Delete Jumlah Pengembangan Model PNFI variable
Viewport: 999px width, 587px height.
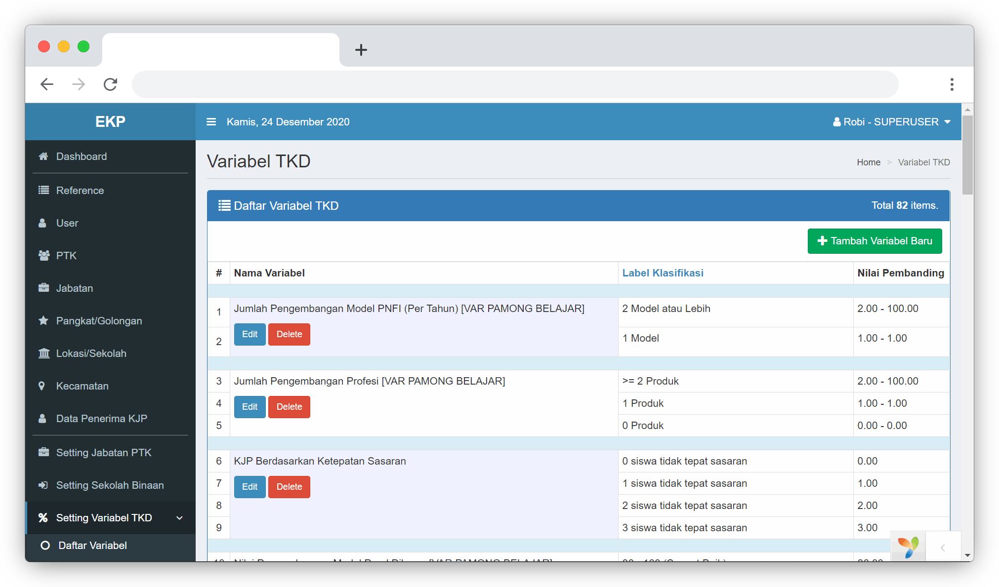289,334
